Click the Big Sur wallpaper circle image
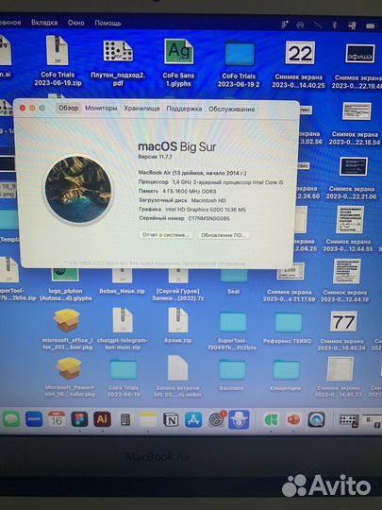 [78, 189]
